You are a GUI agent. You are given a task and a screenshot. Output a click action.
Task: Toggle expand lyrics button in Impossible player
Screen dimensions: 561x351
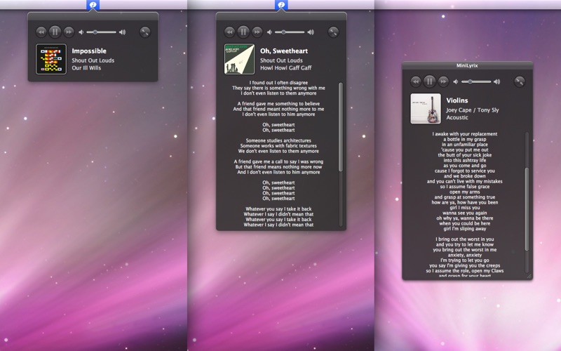tap(145, 32)
